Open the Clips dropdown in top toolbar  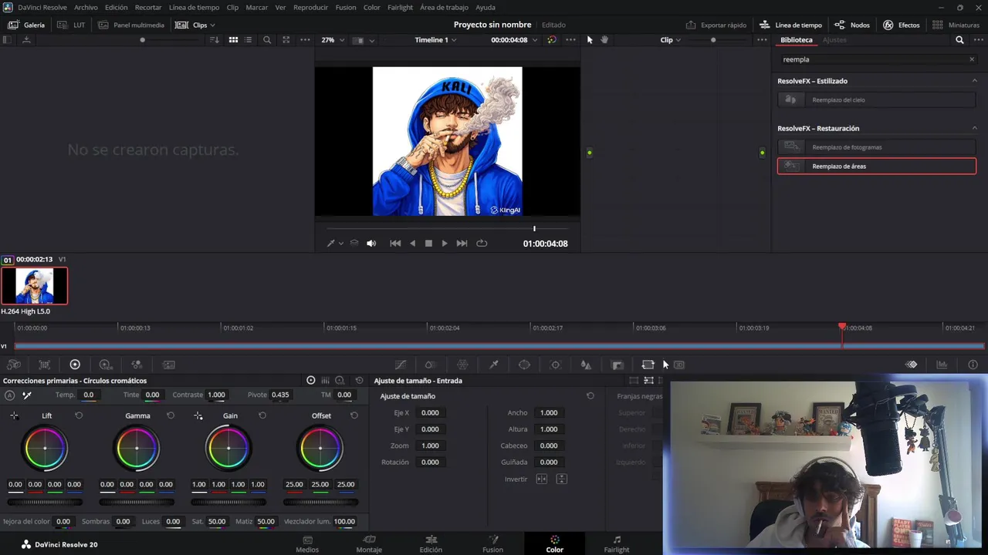coord(195,25)
